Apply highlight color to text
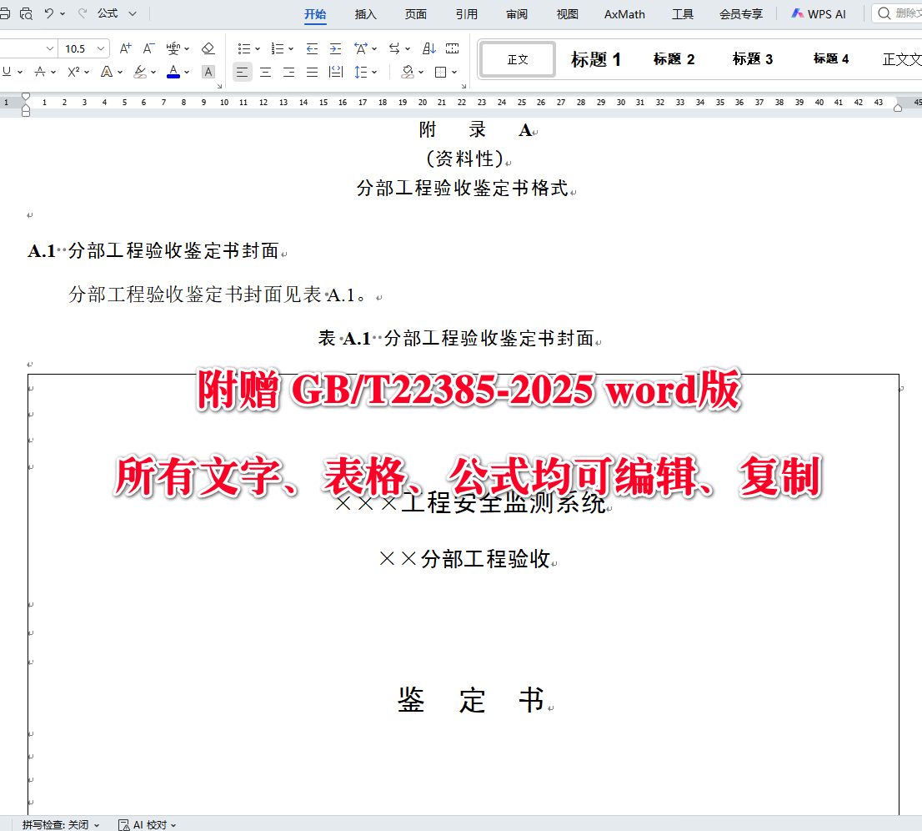This screenshot has height=831, width=922. coord(139,72)
